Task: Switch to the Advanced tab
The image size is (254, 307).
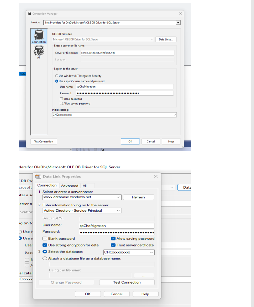Action: (70, 186)
